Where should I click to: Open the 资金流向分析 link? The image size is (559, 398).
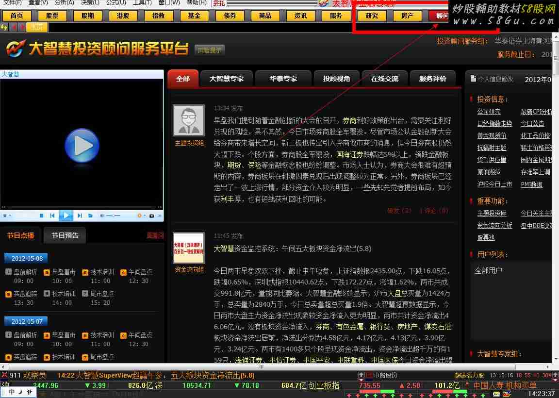[494, 226]
